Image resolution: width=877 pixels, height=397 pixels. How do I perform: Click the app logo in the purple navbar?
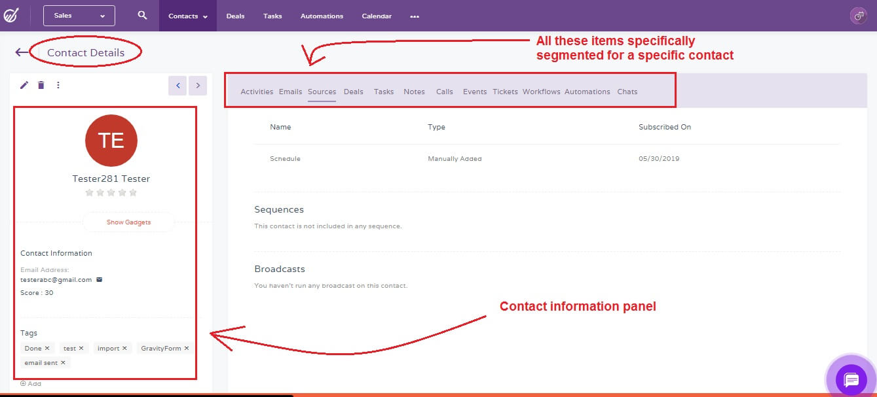[13, 14]
